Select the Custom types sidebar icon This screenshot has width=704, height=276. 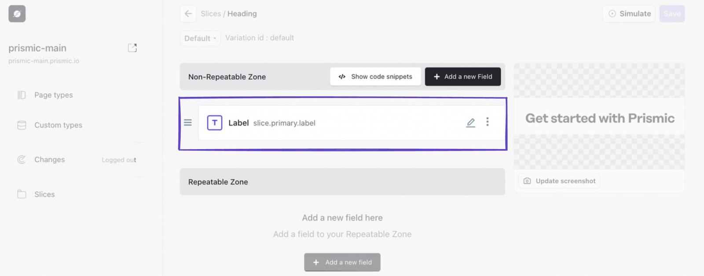tap(21, 125)
